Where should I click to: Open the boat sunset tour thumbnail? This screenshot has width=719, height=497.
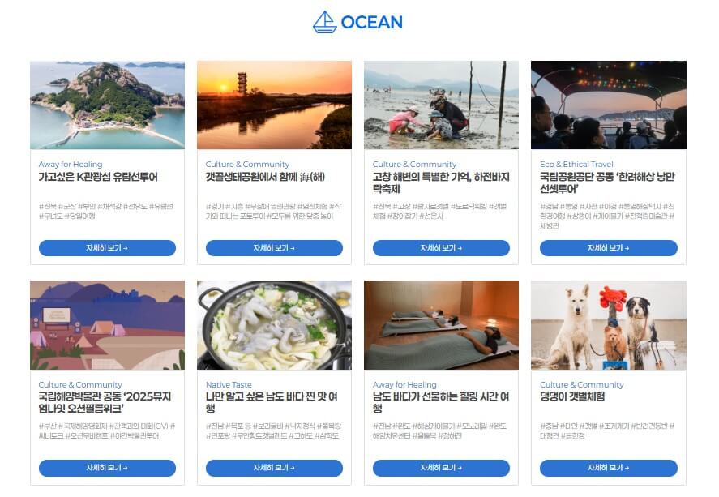(x=609, y=105)
